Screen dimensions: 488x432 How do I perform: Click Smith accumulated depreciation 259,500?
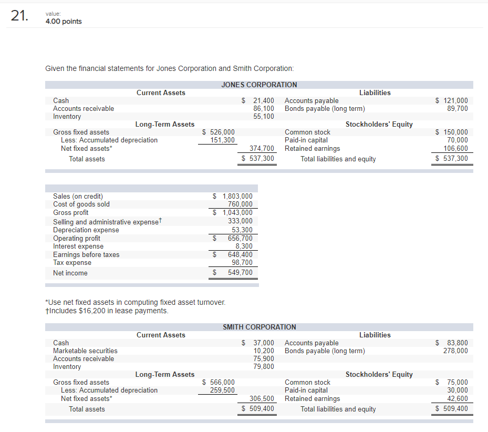point(222,390)
